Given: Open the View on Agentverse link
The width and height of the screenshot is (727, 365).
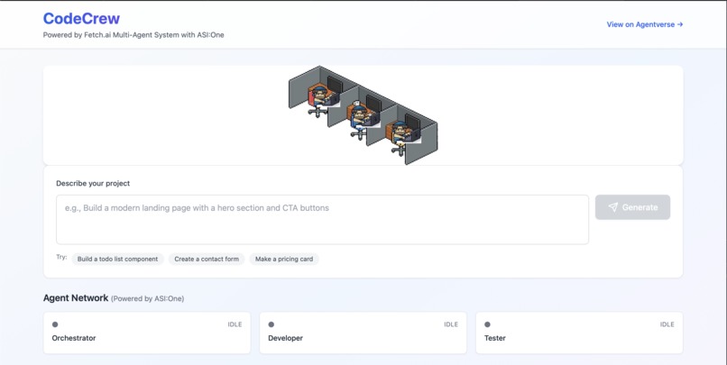Looking at the screenshot, I should click(x=645, y=24).
